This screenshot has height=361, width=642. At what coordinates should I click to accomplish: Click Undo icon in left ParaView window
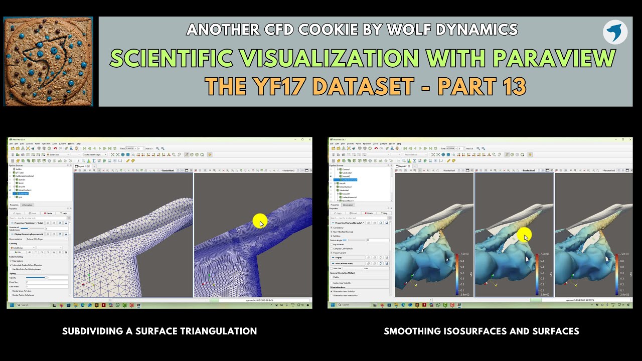coord(55,148)
